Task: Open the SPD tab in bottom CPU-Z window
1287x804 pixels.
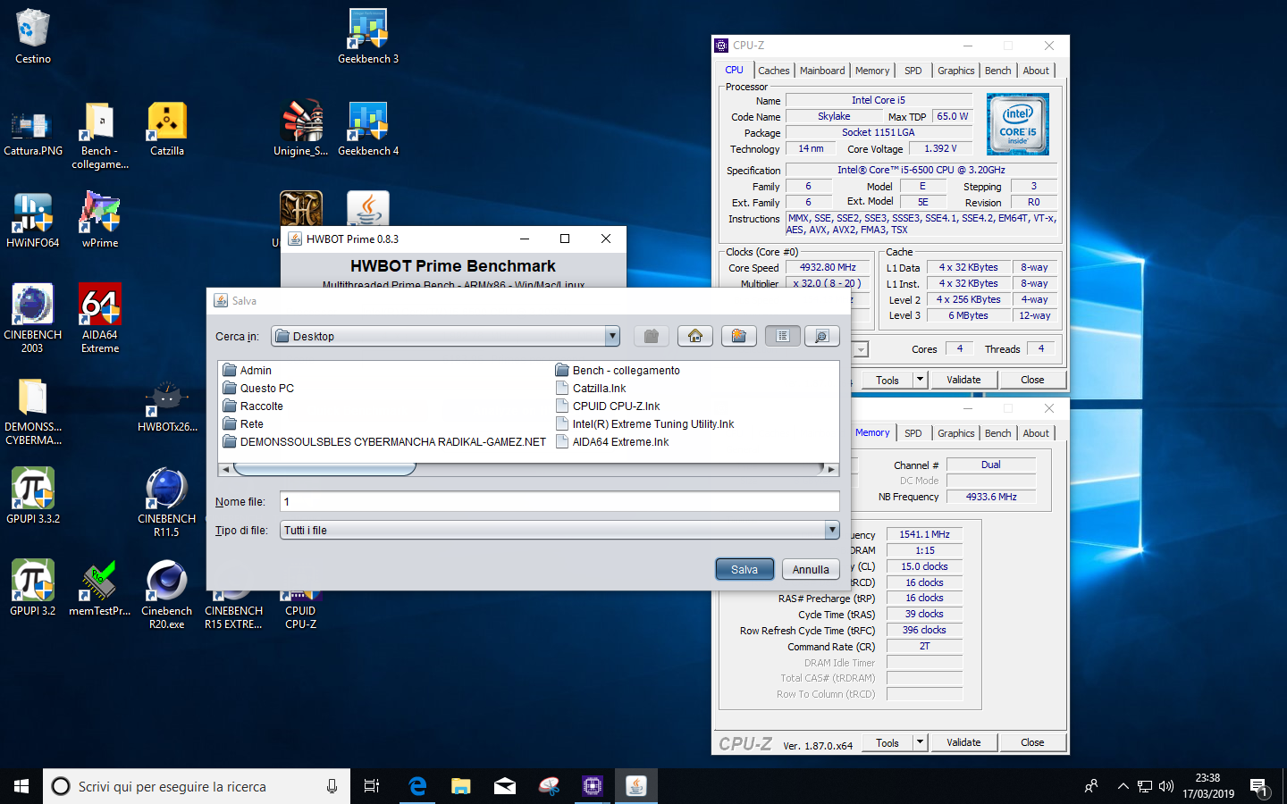Action: tap(913, 433)
